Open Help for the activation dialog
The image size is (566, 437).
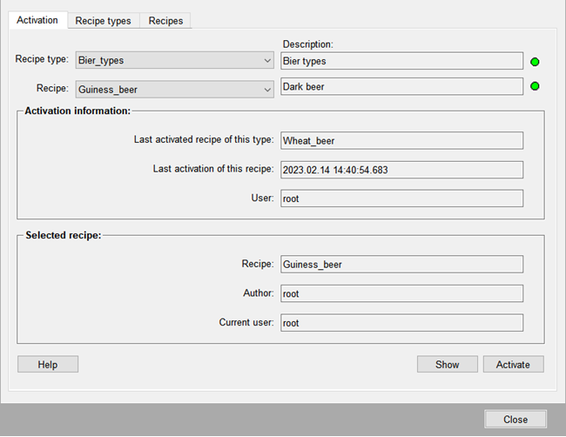tap(48, 365)
